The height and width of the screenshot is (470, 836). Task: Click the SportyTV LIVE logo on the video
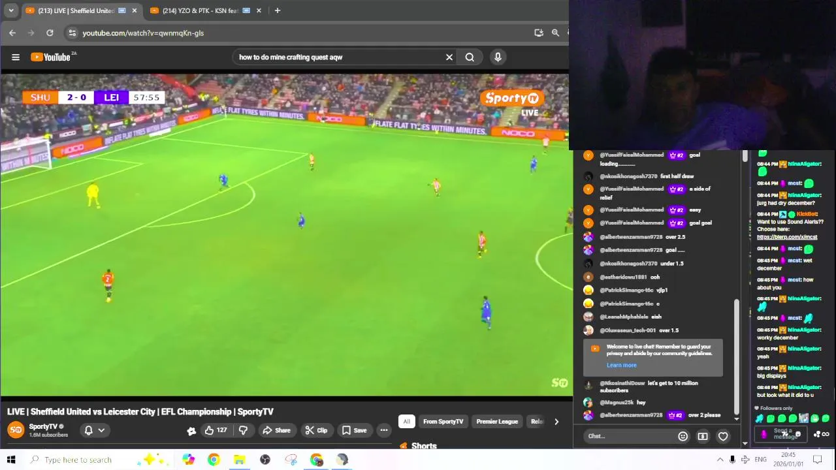512,102
